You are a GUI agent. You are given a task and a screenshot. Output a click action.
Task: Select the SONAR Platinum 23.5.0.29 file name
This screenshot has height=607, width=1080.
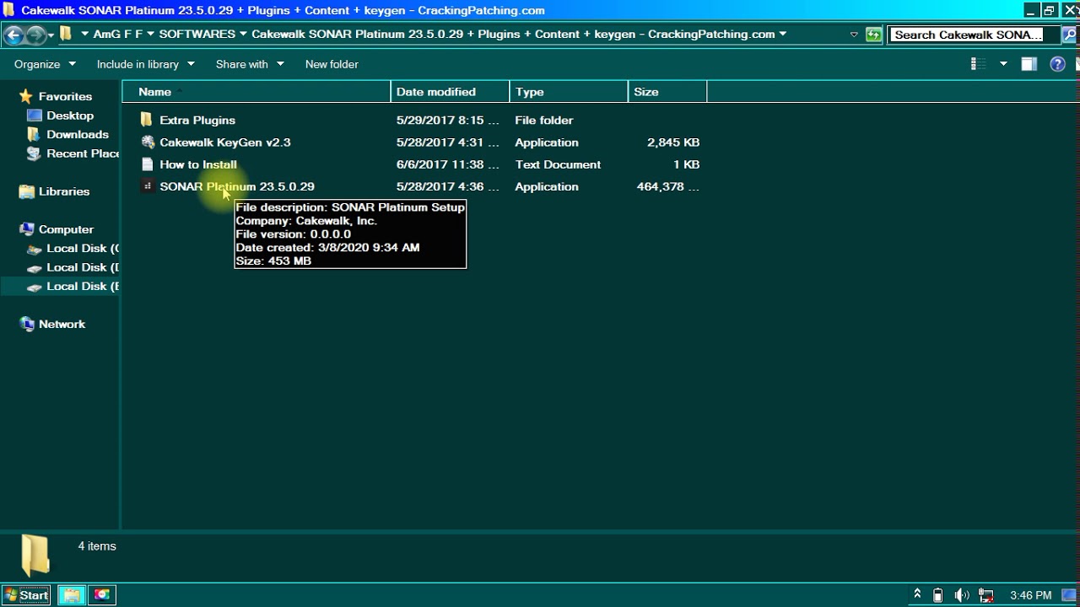coord(237,186)
